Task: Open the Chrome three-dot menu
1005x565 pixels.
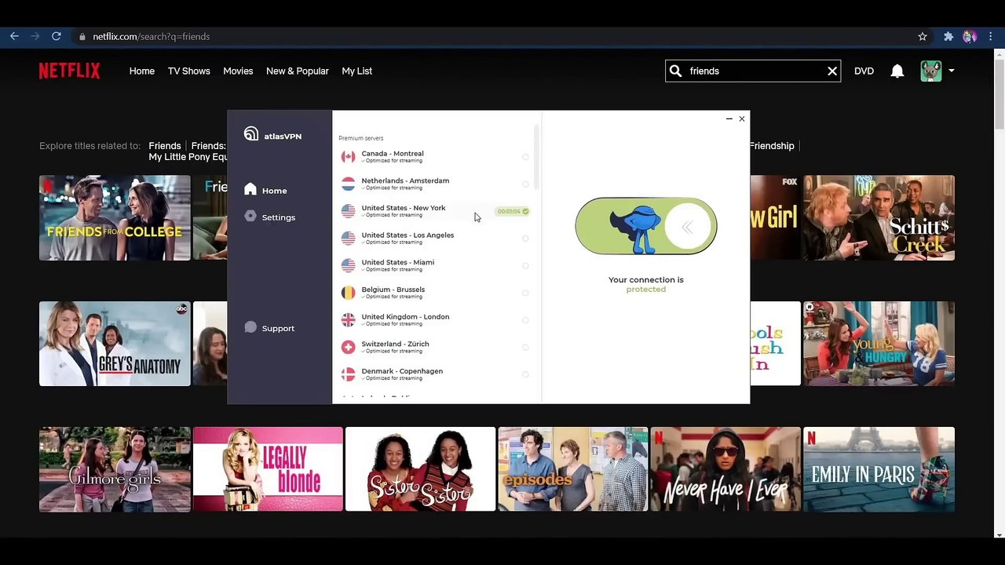Action: pos(992,36)
